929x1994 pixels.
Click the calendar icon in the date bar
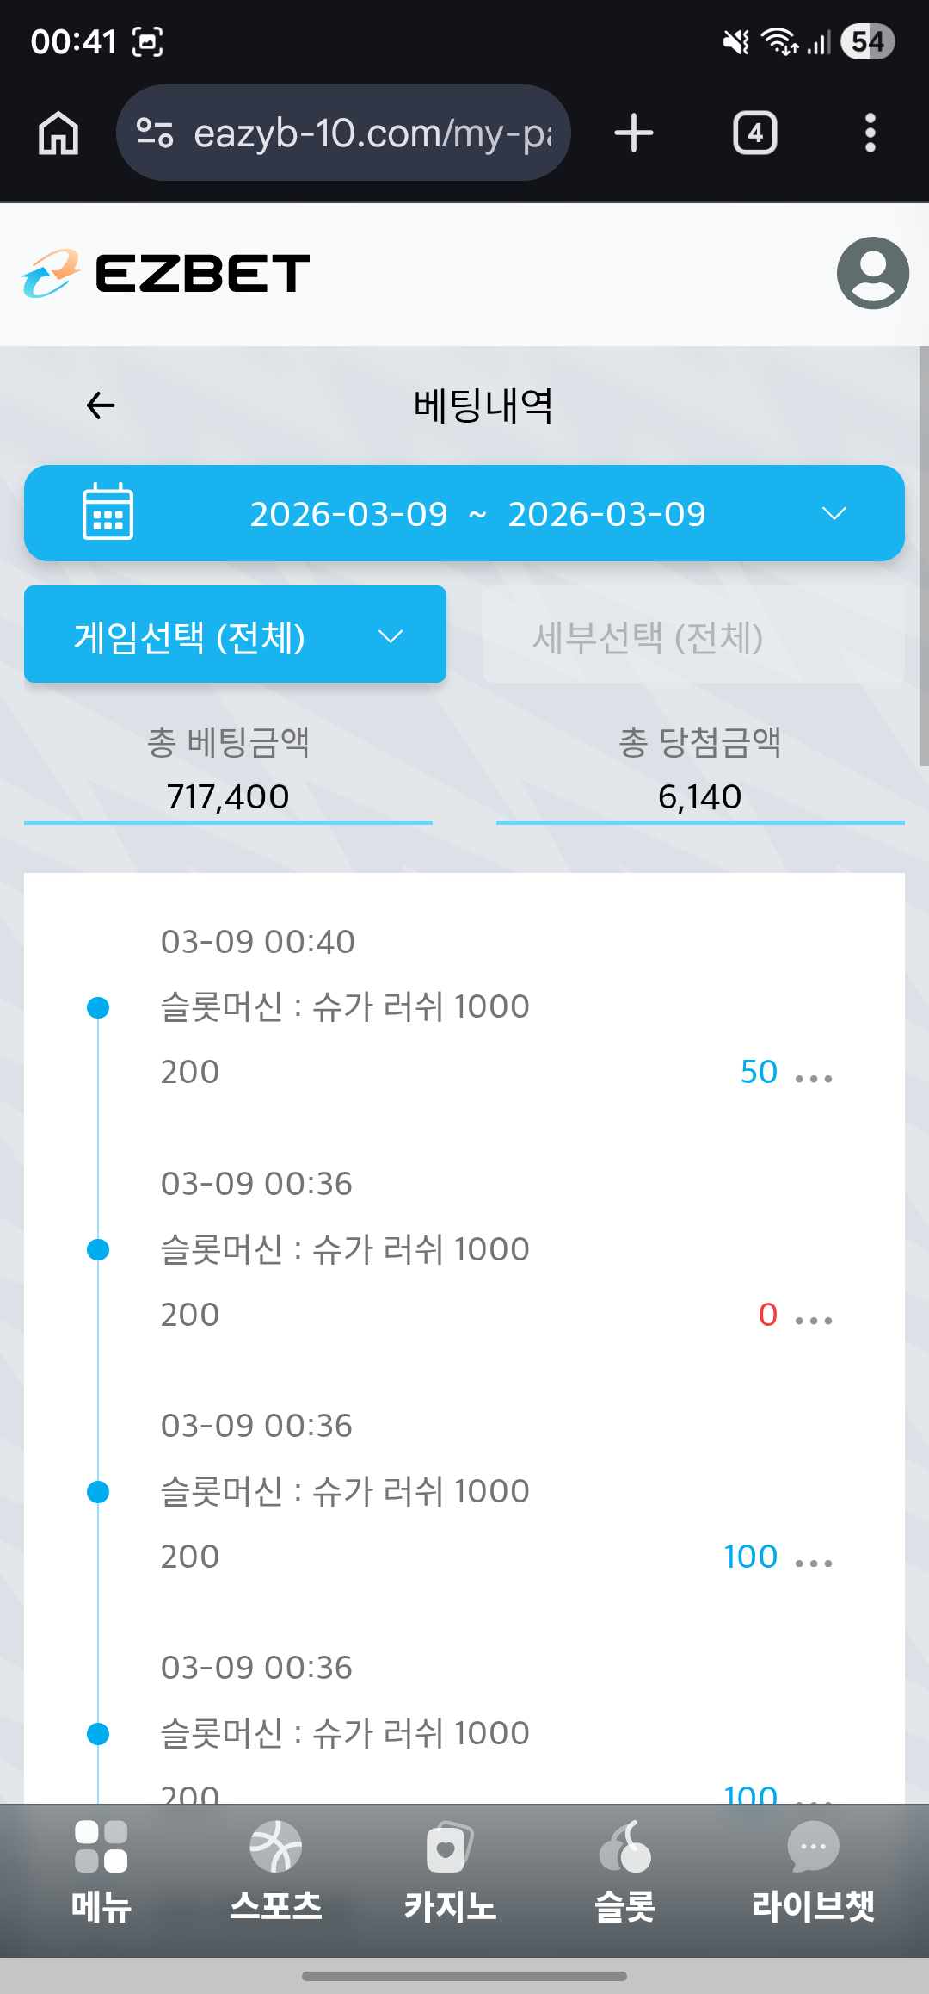click(108, 511)
